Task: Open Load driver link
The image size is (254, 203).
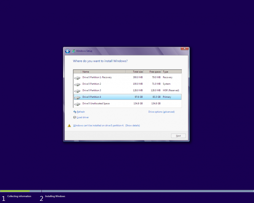Action: (83, 117)
